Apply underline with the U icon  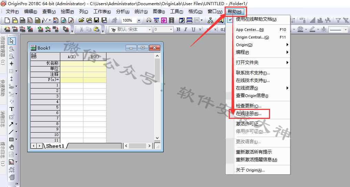point(193,29)
